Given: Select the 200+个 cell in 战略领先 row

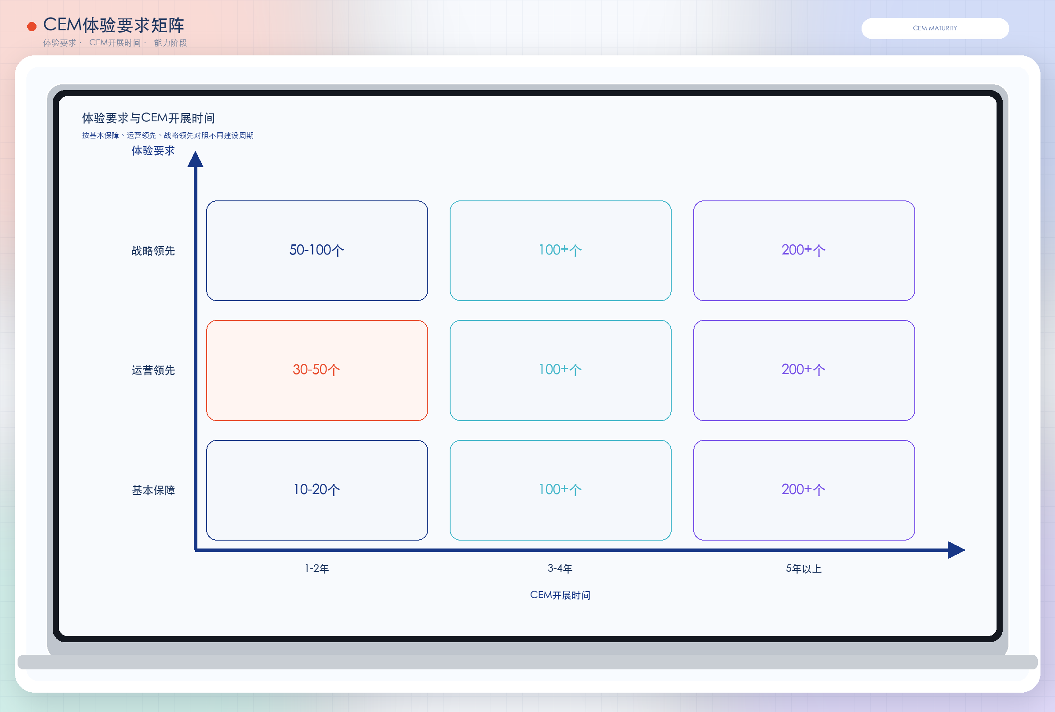Looking at the screenshot, I should (x=804, y=251).
